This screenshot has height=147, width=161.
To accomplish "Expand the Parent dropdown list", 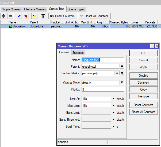I will [122, 67].
